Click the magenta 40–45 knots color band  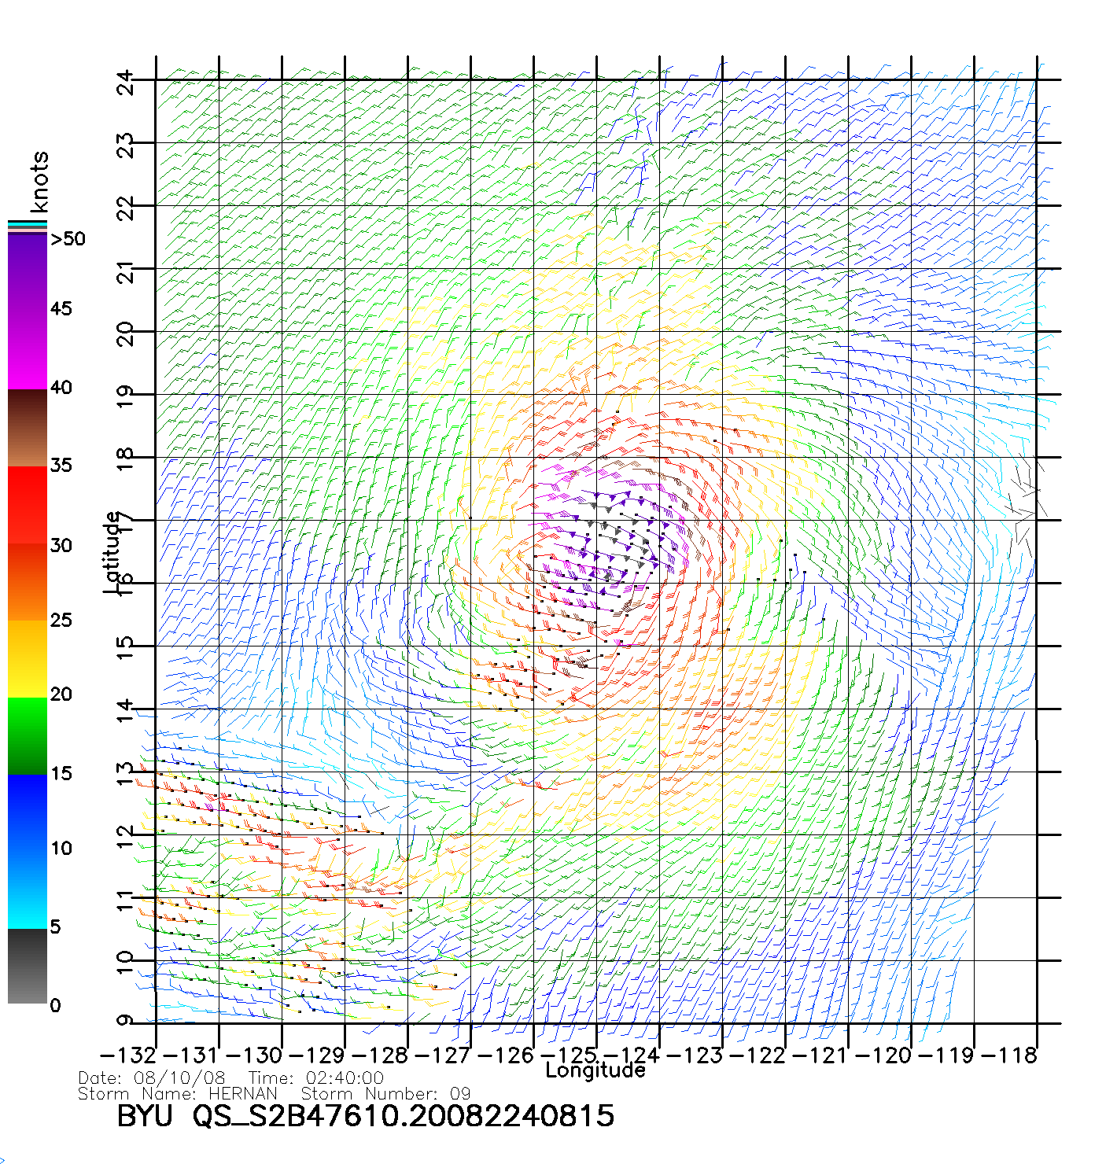tap(28, 350)
